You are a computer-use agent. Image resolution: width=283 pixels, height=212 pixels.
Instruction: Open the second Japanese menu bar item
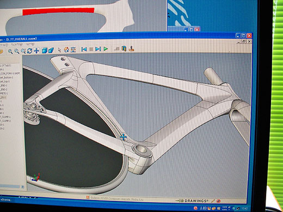click(17, 45)
